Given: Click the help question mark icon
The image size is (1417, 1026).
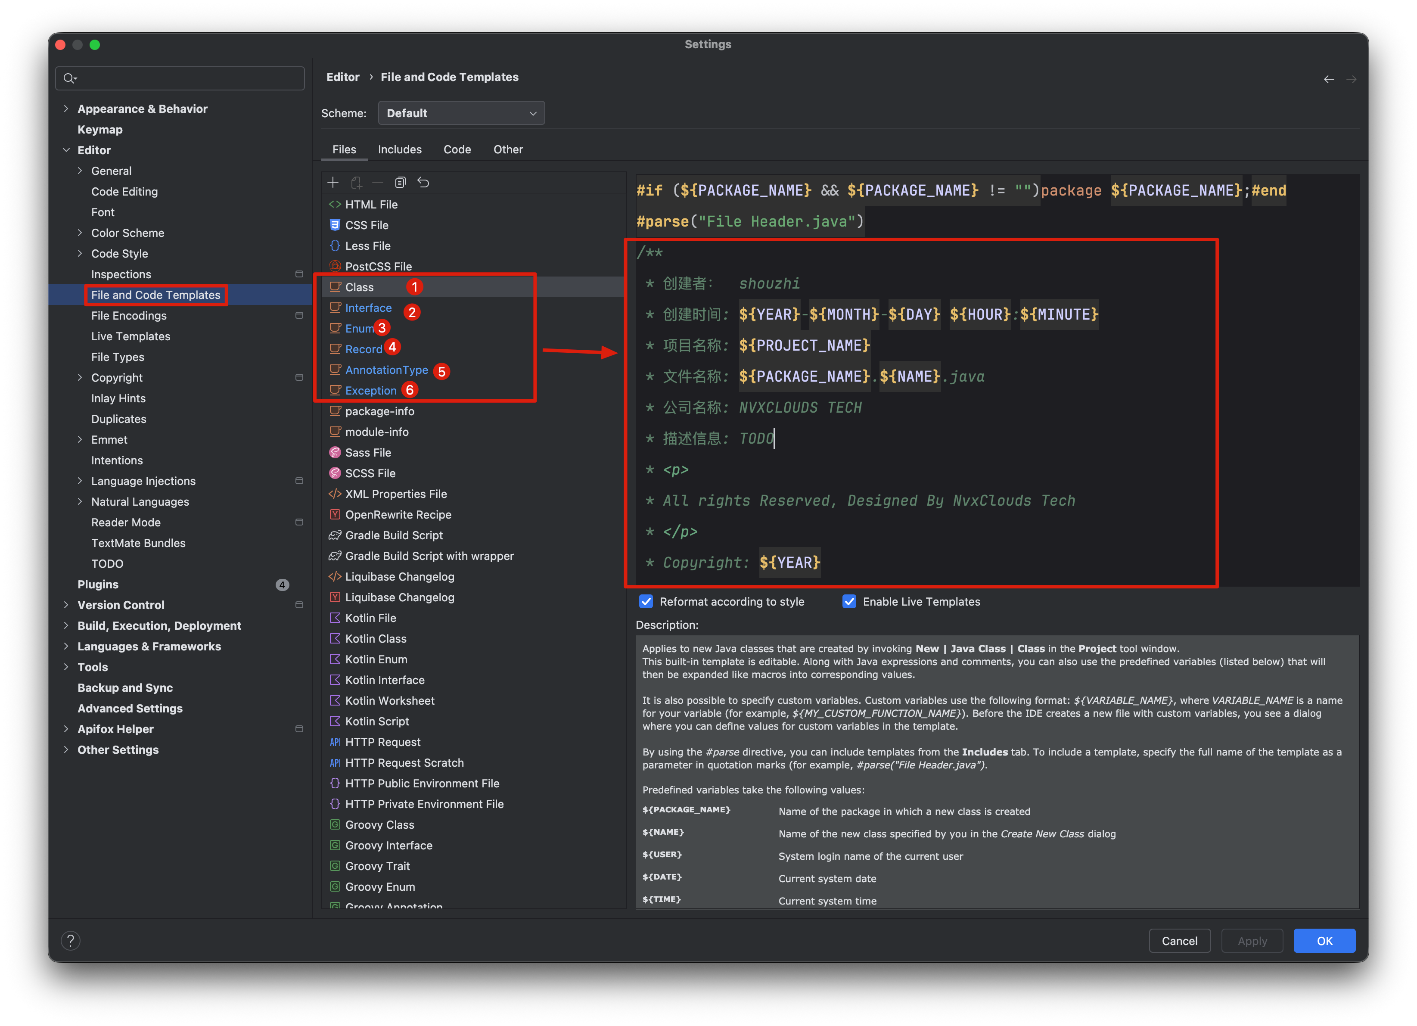Looking at the screenshot, I should [x=71, y=940].
